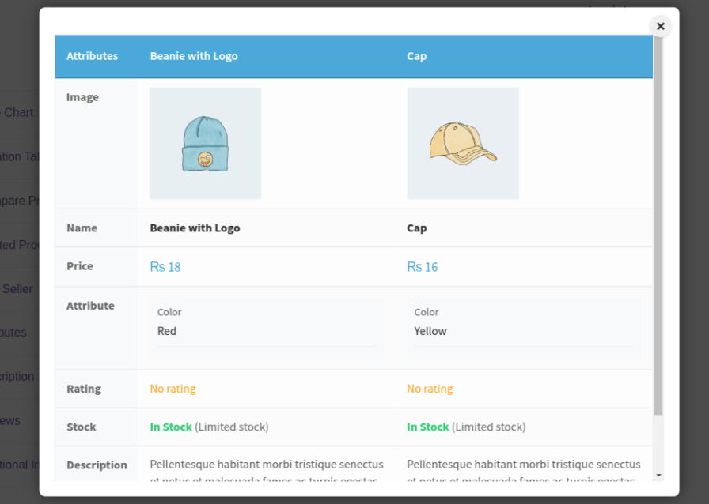Click the beanie's No rating text

pyautogui.click(x=173, y=389)
